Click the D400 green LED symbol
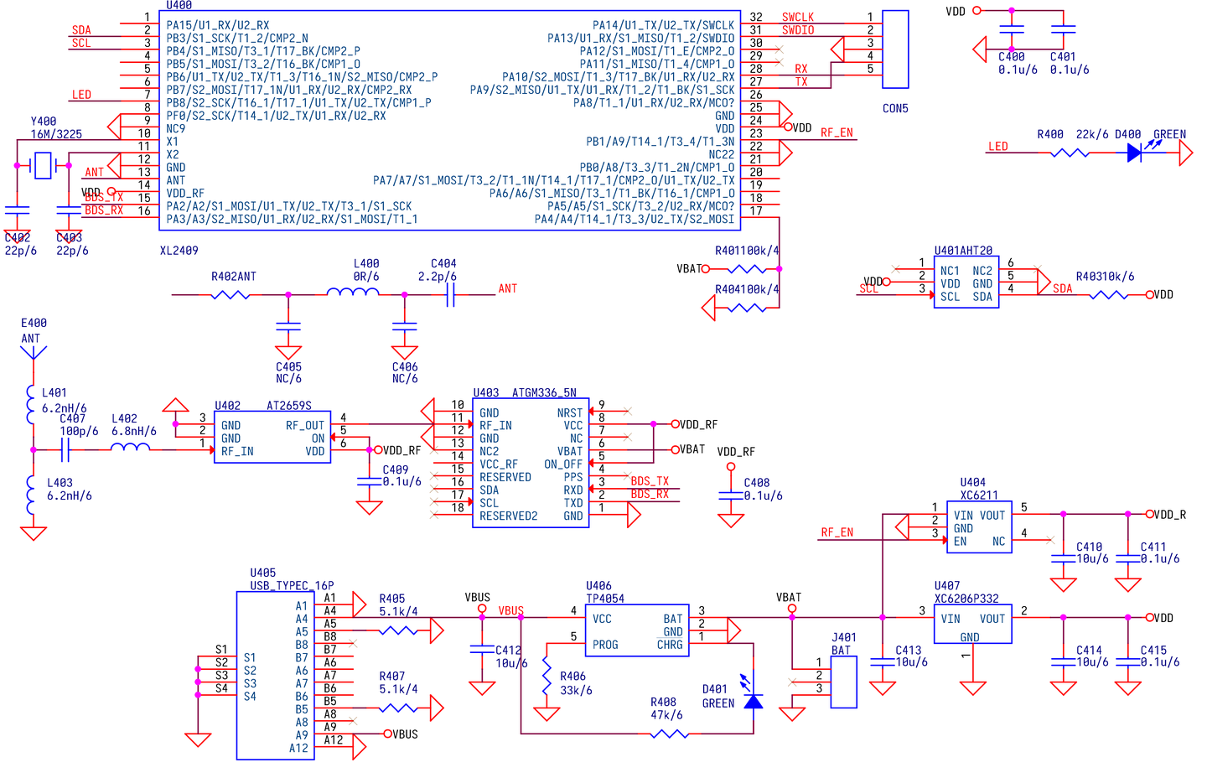The height and width of the screenshot is (778, 1207). pyautogui.click(x=1135, y=153)
